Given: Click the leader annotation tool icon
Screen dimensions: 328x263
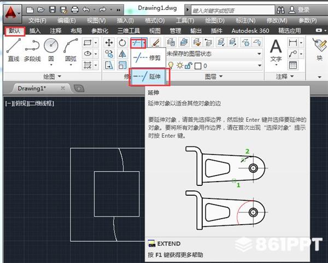Looking at the screenshot, I should [x=292, y=54].
